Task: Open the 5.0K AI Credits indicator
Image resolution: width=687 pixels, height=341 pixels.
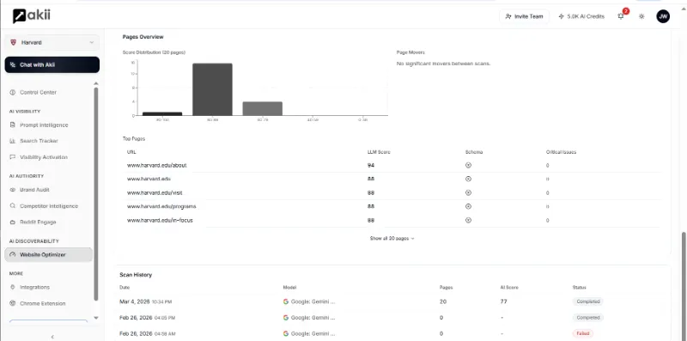Action: coord(581,16)
